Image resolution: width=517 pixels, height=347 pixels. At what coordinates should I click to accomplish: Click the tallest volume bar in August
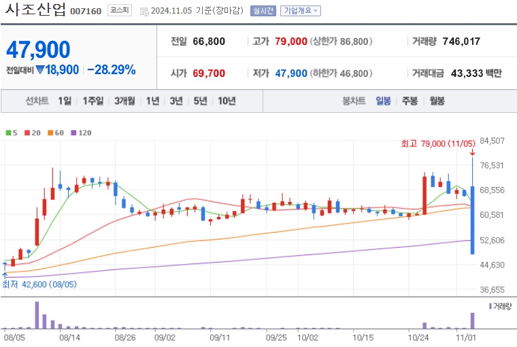[x=37, y=315]
